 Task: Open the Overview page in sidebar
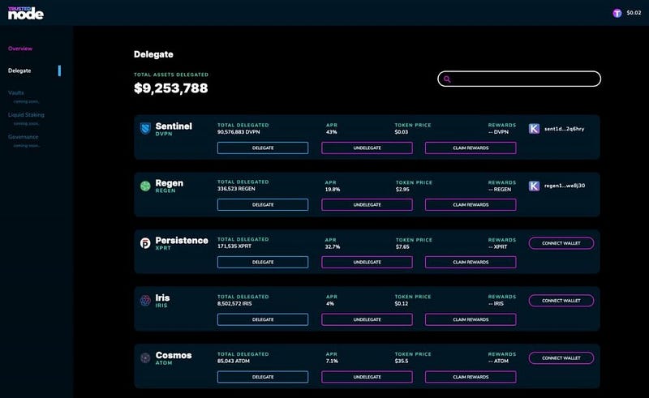click(19, 49)
